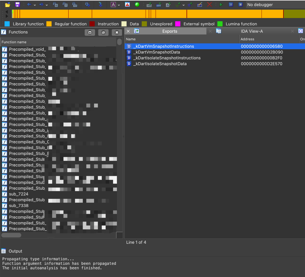Click the navigation band left triangle arrow
The image size is (305, 277).
point(7,12)
